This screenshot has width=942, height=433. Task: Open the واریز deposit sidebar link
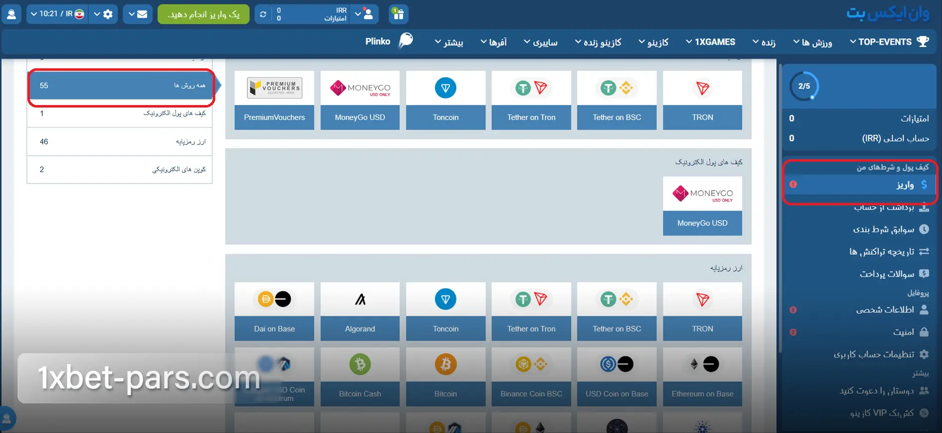(859, 185)
